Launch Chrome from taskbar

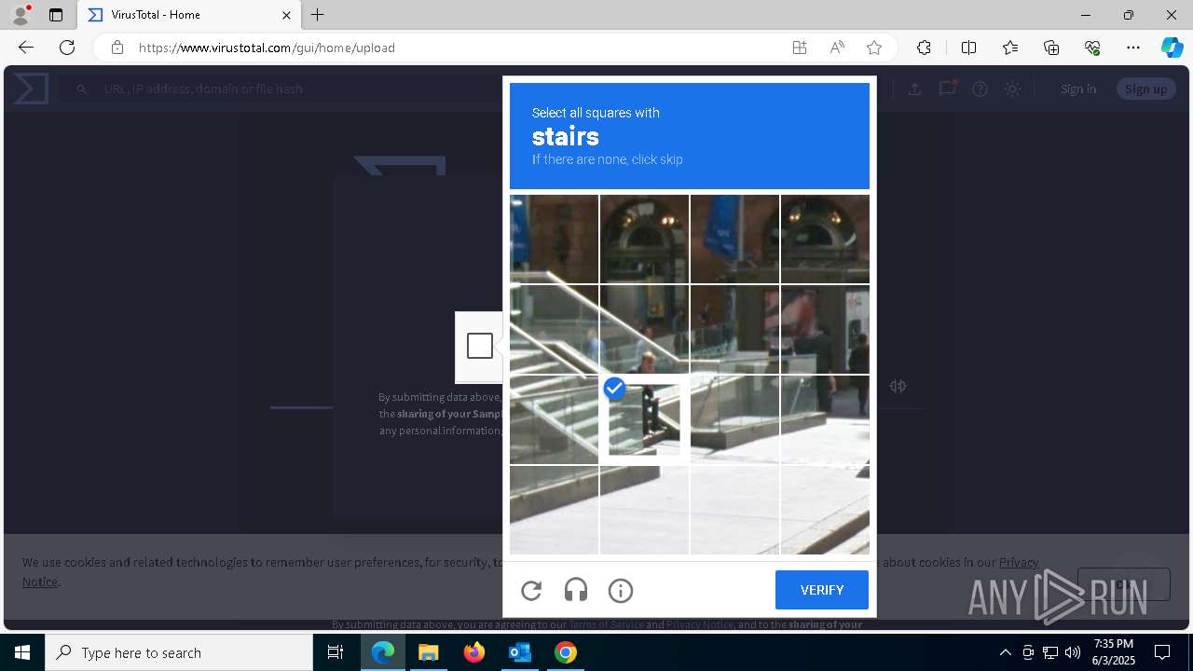click(x=566, y=652)
